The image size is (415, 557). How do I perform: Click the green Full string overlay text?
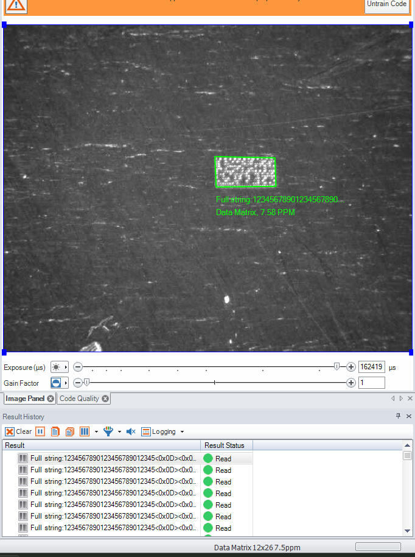[279, 199]
